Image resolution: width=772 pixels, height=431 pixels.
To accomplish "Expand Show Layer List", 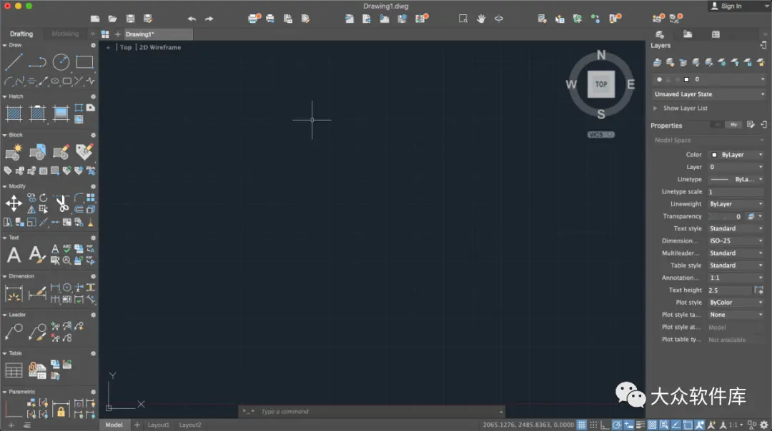I will pos(655,108).
